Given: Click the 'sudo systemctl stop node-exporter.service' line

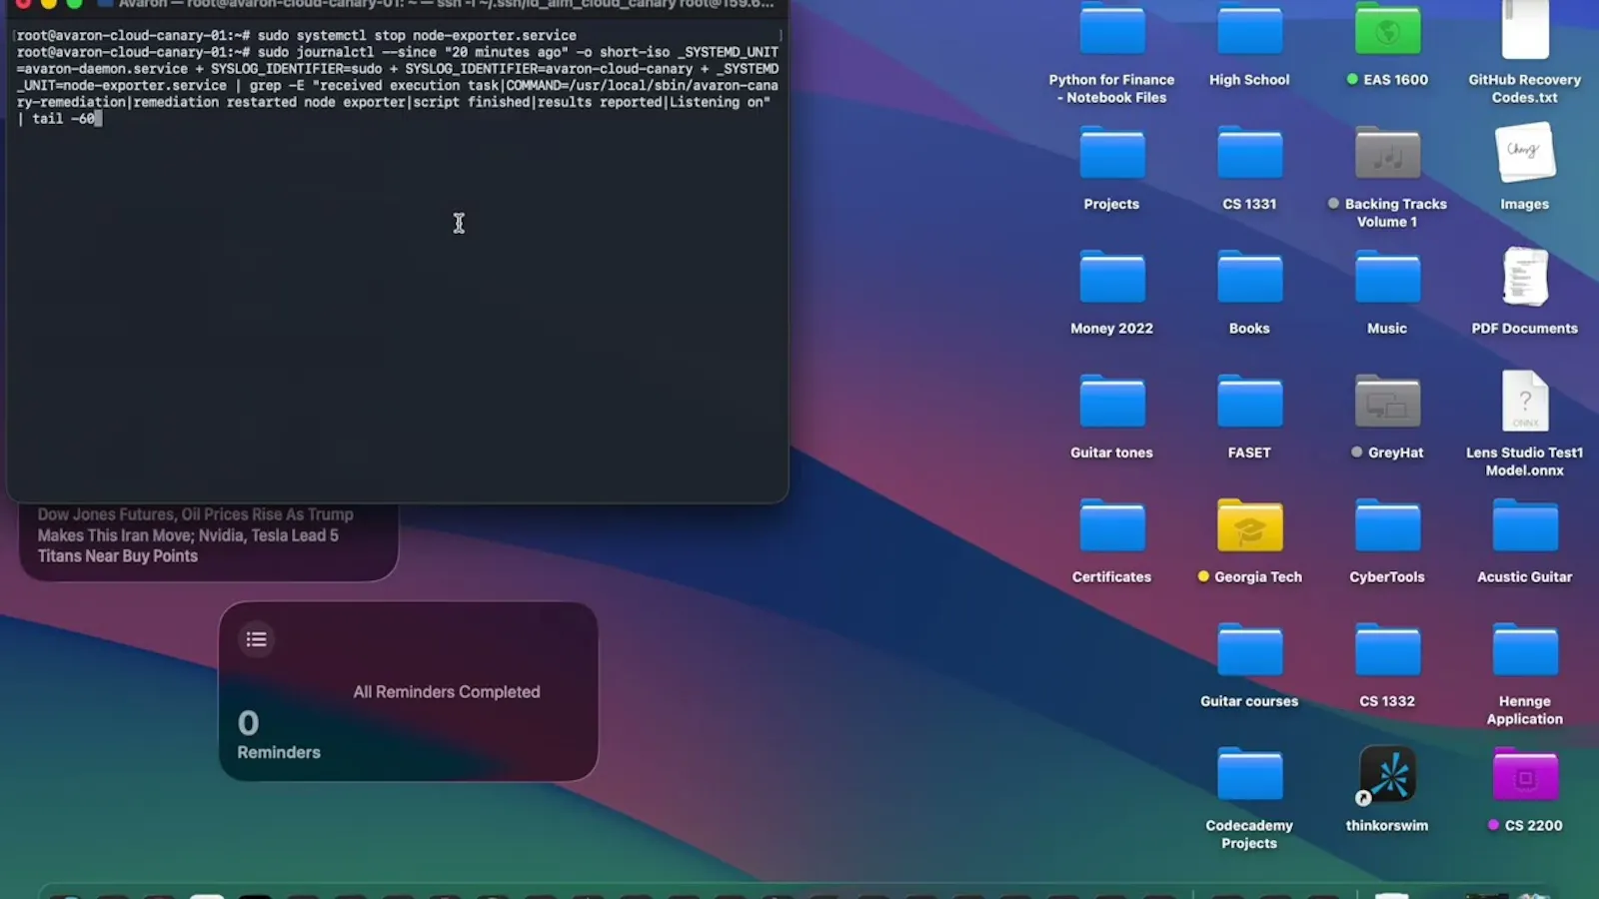Looking at the screenshot, I should [417, 35].
